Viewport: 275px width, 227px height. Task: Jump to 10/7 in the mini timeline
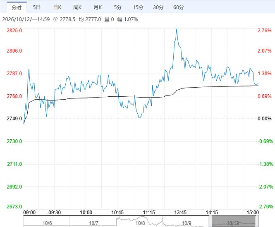point(93,223)
